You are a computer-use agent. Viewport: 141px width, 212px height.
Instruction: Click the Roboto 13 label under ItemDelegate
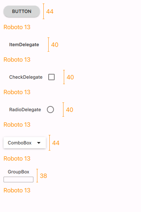click(x=17, y=60)
